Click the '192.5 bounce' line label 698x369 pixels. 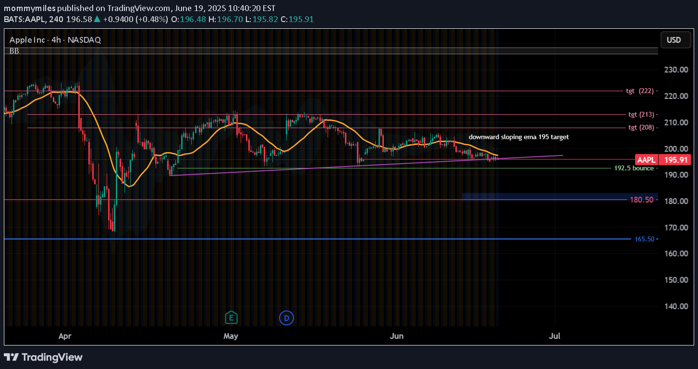point(634,168)
